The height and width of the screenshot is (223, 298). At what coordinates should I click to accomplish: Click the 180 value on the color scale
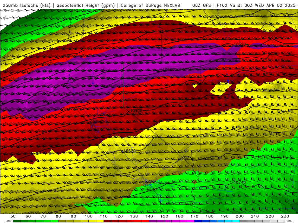[x=209, y=216]
